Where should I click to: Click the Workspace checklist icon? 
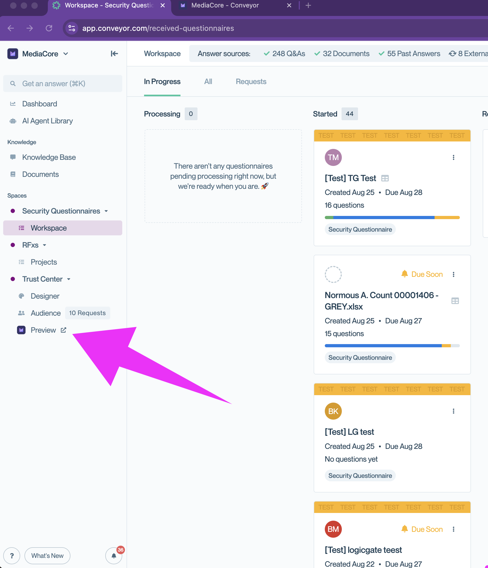[x=21, y=228]
